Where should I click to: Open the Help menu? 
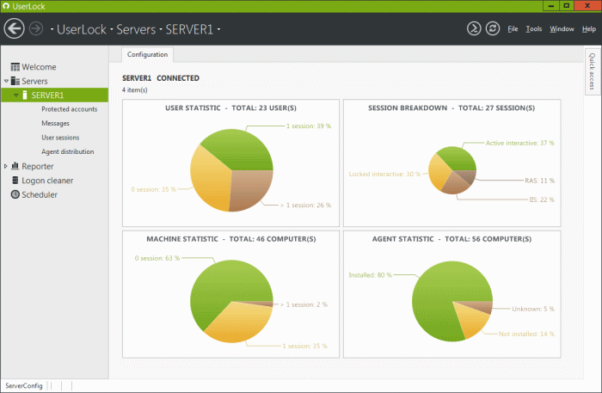pyautogui.click(x=588, y=28)
